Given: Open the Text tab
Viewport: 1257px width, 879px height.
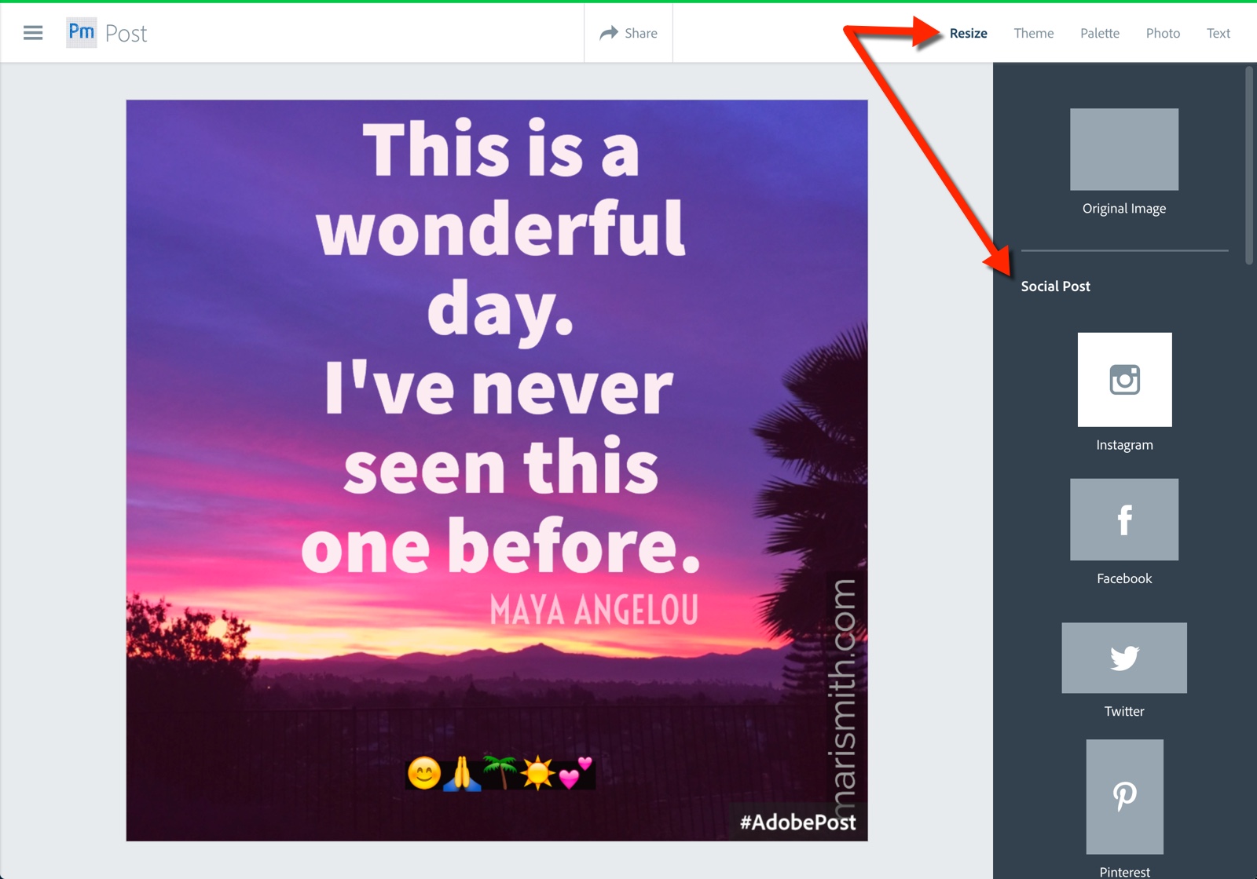Looking at the screenshot, I should (1219, 33).
